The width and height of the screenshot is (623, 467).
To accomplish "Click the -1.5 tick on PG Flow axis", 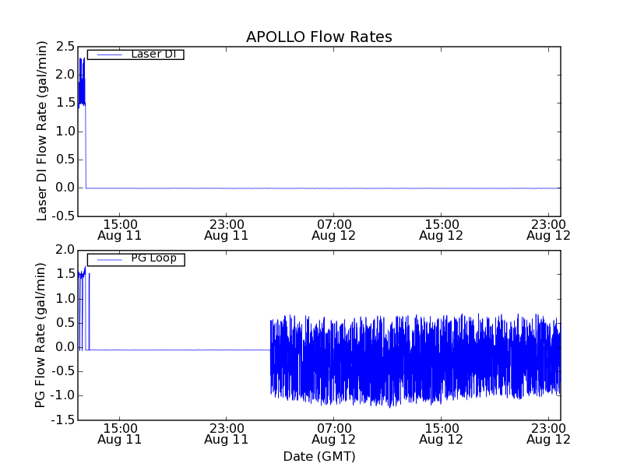I will coord(63,420).
